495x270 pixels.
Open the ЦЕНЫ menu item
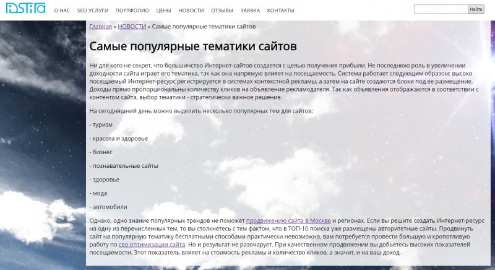point(163,11)
